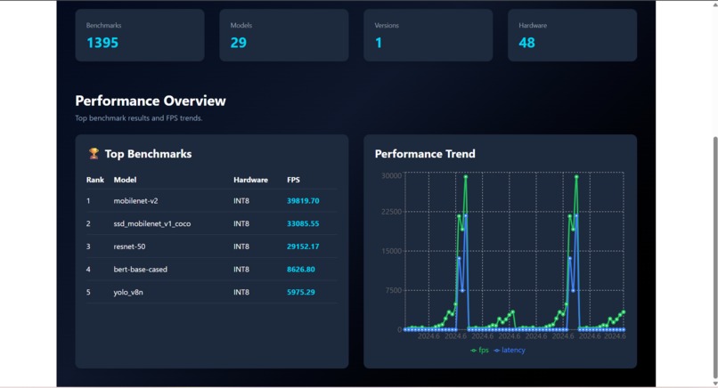This screenshot has width=718, height=388.
Task: Click rank number 1 in table
Action: tap(88, 201)
